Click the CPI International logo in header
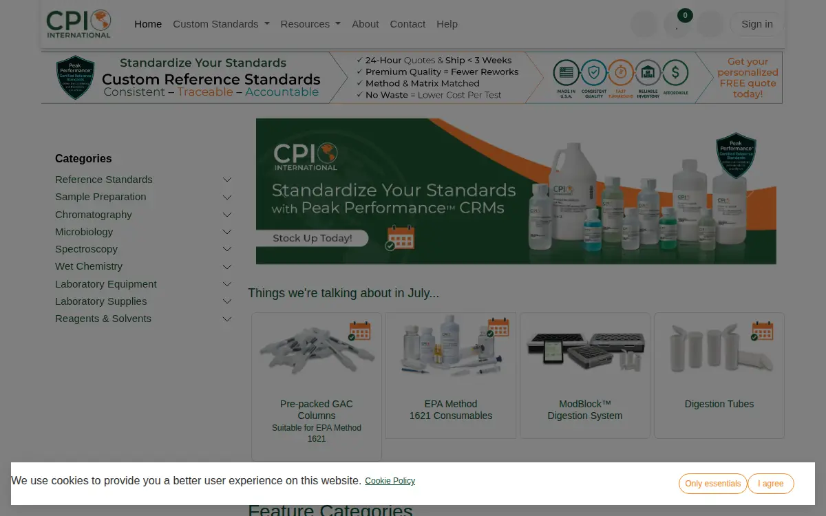 [x=78, y=24]
